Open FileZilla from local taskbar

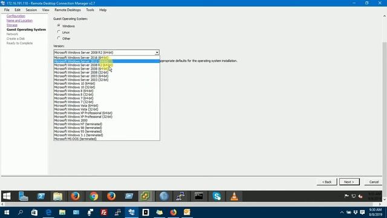(x=104, y=213)
